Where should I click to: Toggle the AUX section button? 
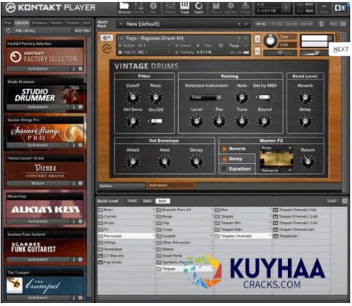[x=334, y=24]
